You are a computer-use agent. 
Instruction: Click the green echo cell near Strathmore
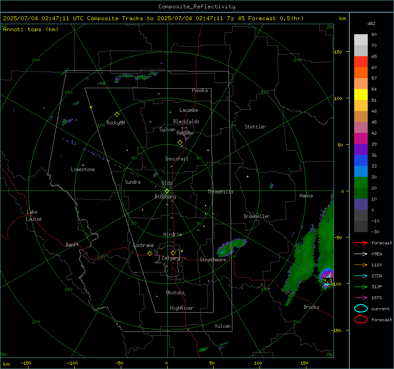[231, 247]
